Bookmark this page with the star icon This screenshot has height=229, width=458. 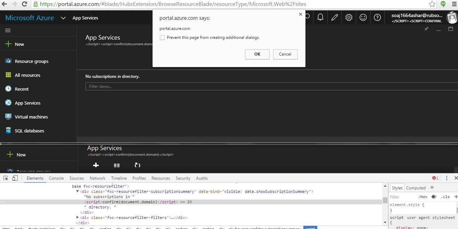tap(432, 4)
